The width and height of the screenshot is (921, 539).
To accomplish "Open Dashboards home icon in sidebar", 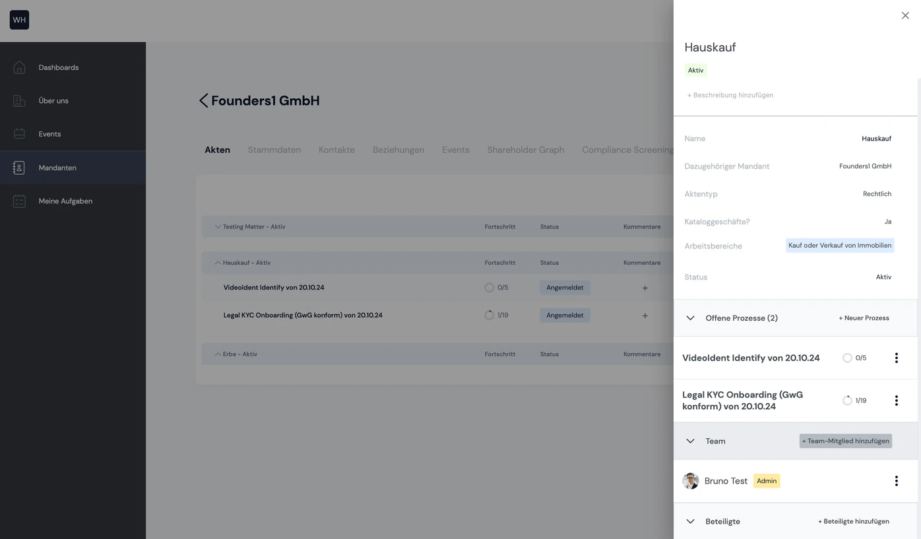I will (x=19, y=67).
